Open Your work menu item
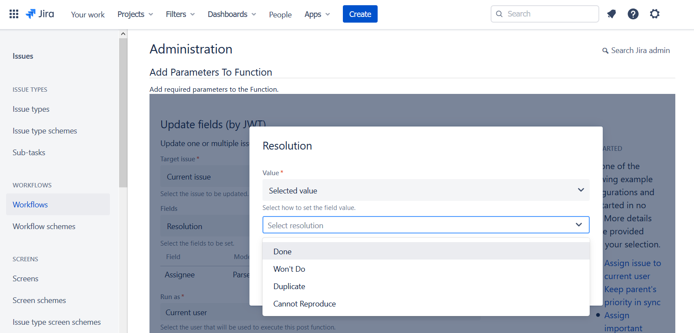Screen dimensions: 694x333 [88, 14]
